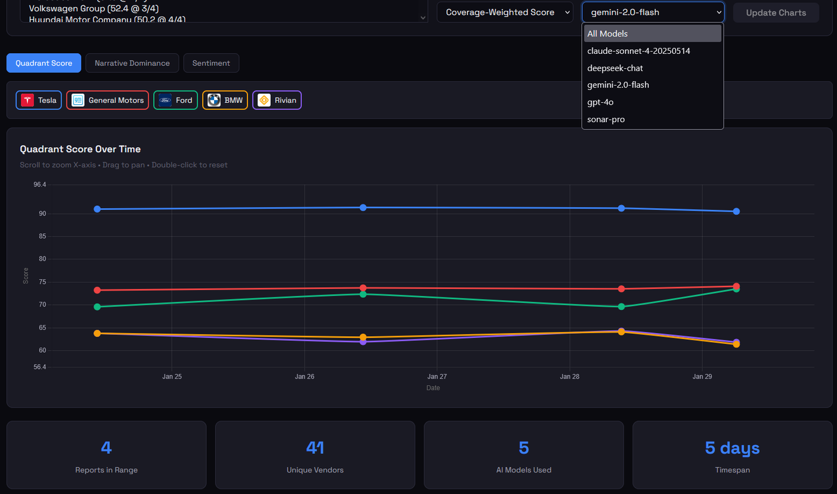Toggle the General Motors vendor chip

click(108, 100)
